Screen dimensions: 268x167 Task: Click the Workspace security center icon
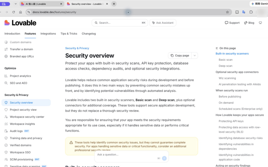pyautogui.click(x=6, y=117)
